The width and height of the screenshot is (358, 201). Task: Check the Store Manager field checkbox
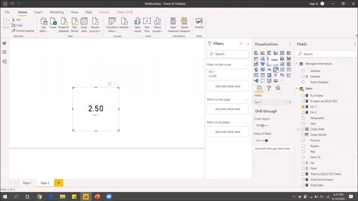303,82
